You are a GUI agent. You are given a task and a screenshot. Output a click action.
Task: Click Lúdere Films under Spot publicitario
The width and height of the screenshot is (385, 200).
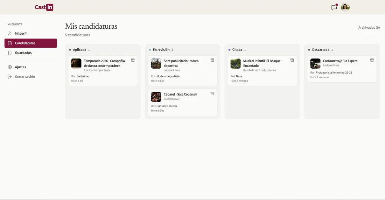tap(172, 70)
